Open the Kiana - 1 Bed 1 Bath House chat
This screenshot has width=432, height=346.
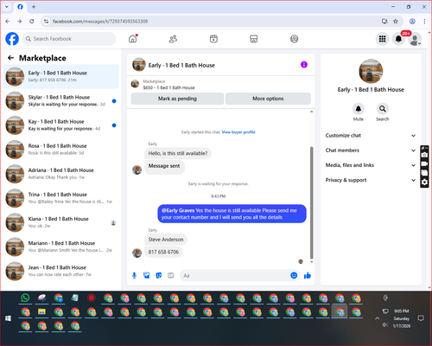(x=60, y=222)
